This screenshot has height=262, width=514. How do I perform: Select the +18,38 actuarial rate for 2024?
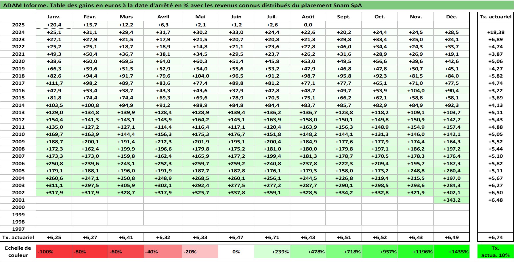click(x=496, y=32)
